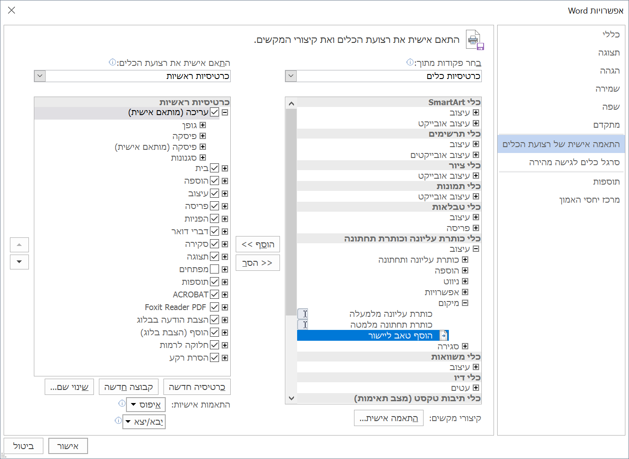Enable the מפתחים ribbon tab checkbox

click(214, 269)
